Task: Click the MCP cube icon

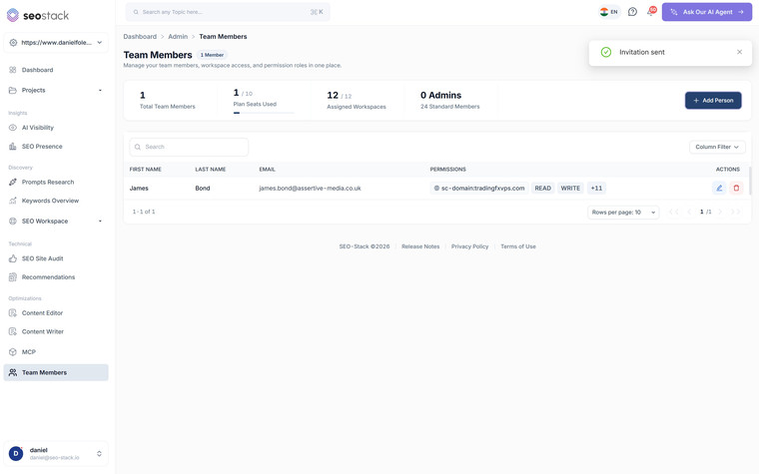Action: tap(13, 352)
